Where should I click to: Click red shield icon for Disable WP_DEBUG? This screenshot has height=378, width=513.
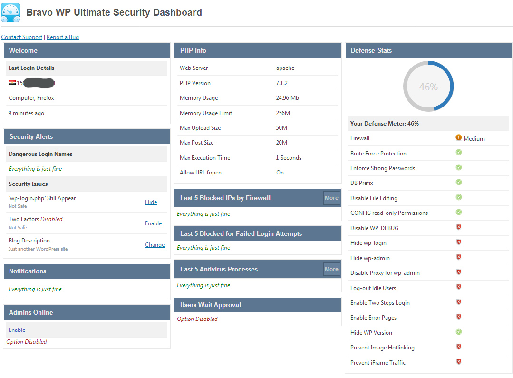pos(459,227)
